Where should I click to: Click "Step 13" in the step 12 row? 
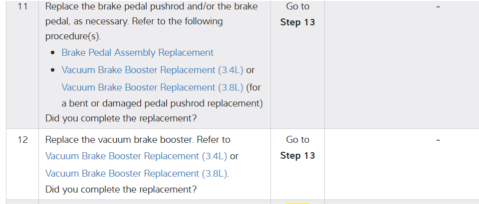click(x=297, y=156)
